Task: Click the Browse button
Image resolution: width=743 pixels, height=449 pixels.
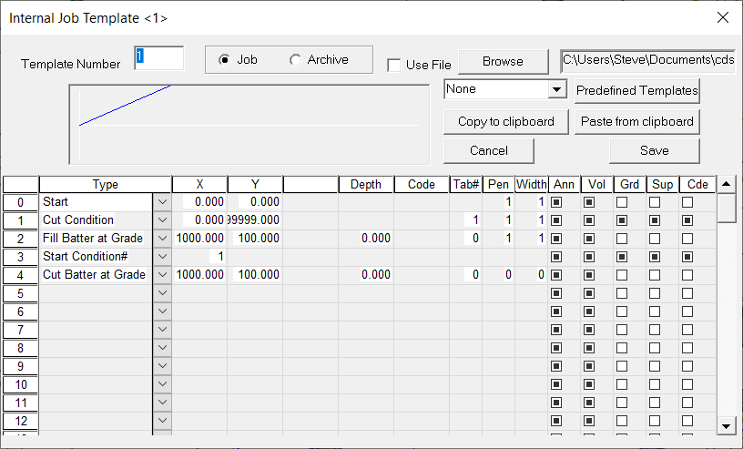Action: [x=503, y=61]
